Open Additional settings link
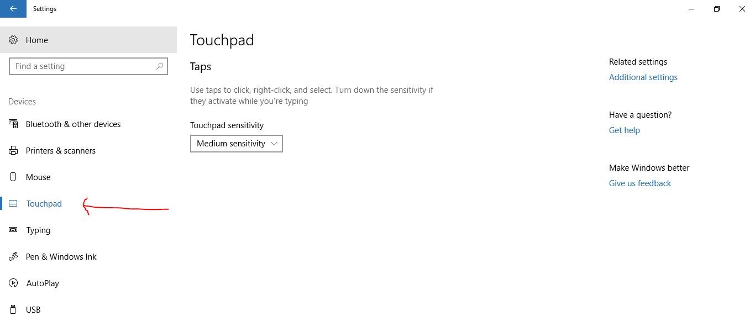755x332 pixels. 643,77
